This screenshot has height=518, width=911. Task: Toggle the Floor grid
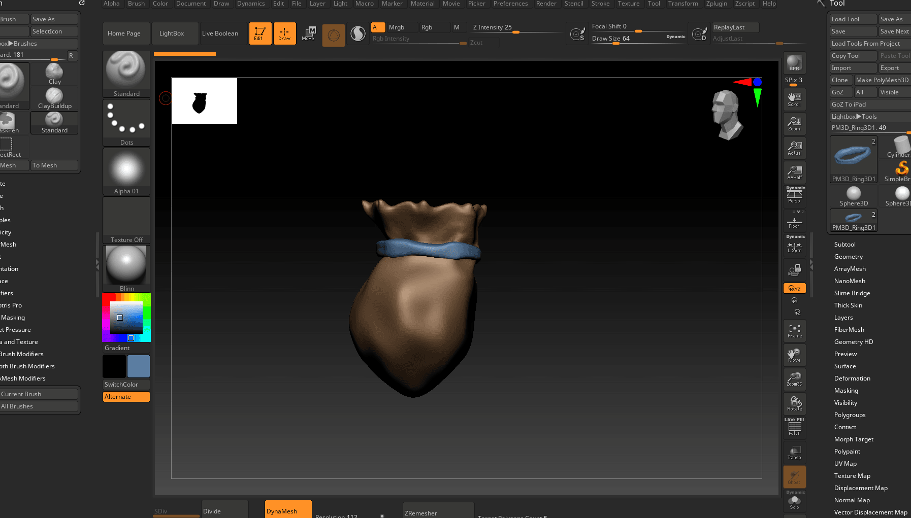pyautogui.click(x=794, y=221)
